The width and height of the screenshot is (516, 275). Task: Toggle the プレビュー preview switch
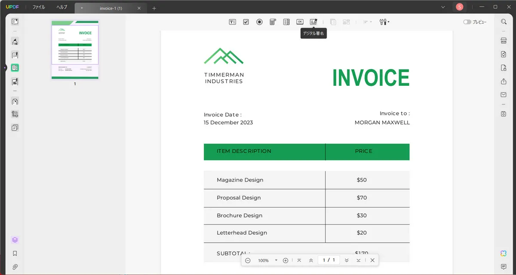click(467, 22)
